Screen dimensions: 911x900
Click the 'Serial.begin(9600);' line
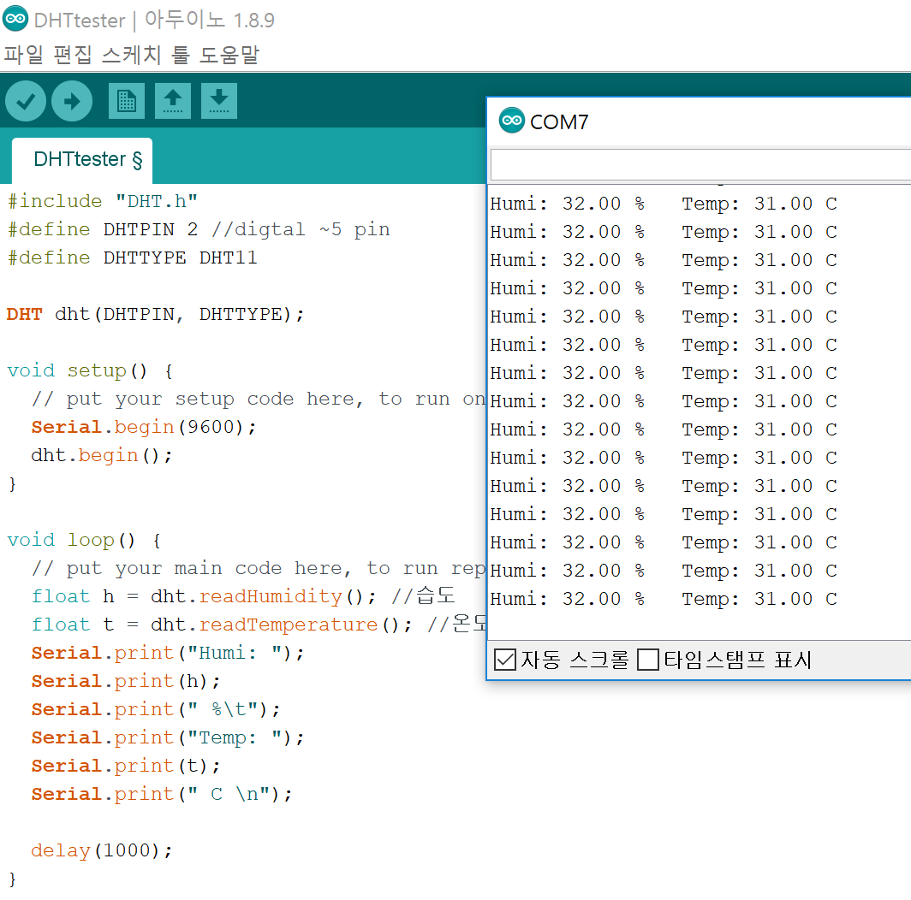144,428
